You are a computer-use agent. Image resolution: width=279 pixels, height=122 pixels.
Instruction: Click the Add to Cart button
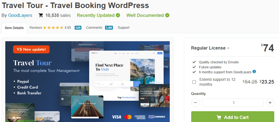pos(232,117)
